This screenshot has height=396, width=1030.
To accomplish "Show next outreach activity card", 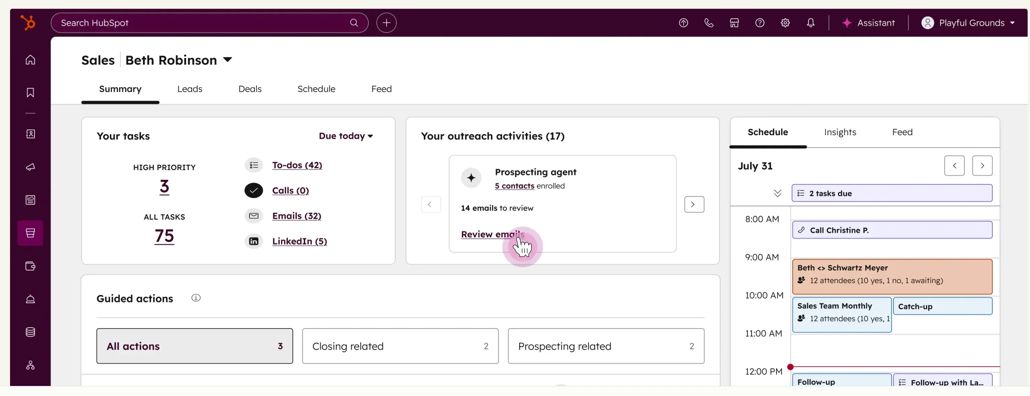I will pyautogui.click(x=694, y=204).
